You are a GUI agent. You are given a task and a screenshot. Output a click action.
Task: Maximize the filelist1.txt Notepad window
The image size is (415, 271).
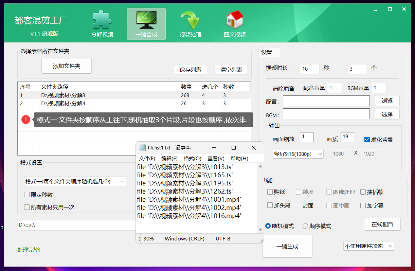[x=234, y=148]
